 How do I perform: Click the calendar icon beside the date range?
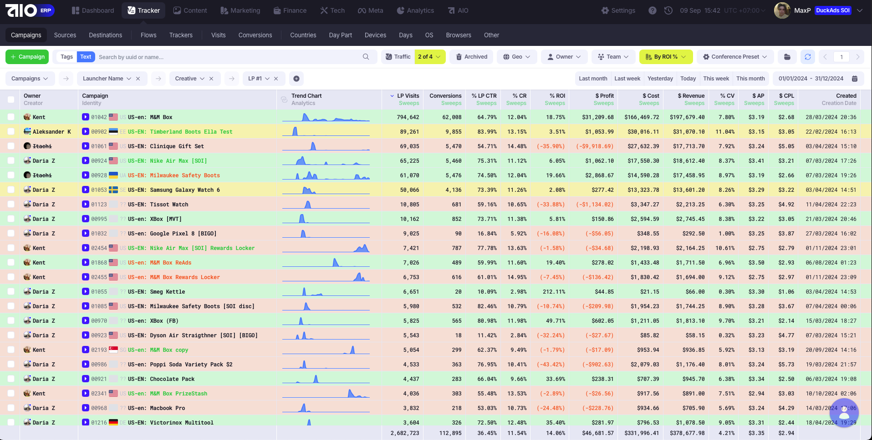click(855, 79)
